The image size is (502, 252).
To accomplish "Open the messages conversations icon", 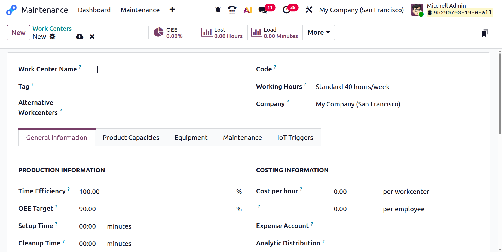I will point(262,10).
